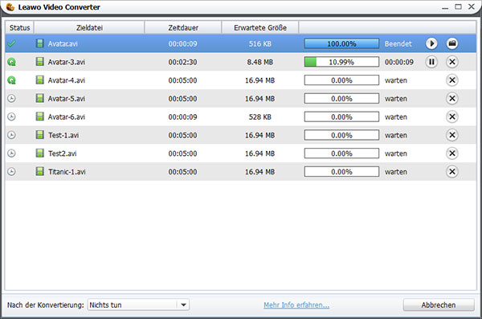Cancel the waiting Avatar-6.avi task

(x=451, y=117)
